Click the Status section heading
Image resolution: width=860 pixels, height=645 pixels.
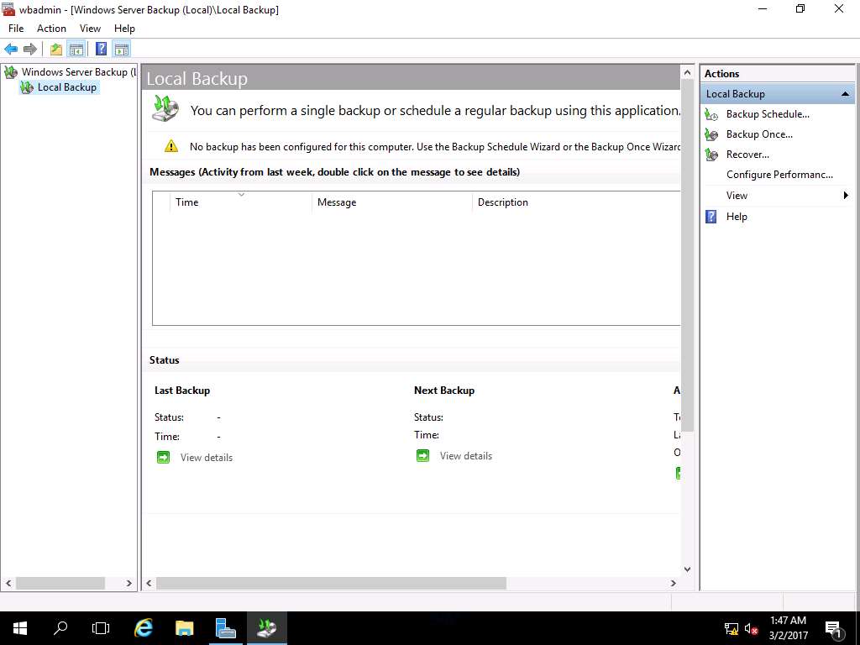click(x=164, y=360)
